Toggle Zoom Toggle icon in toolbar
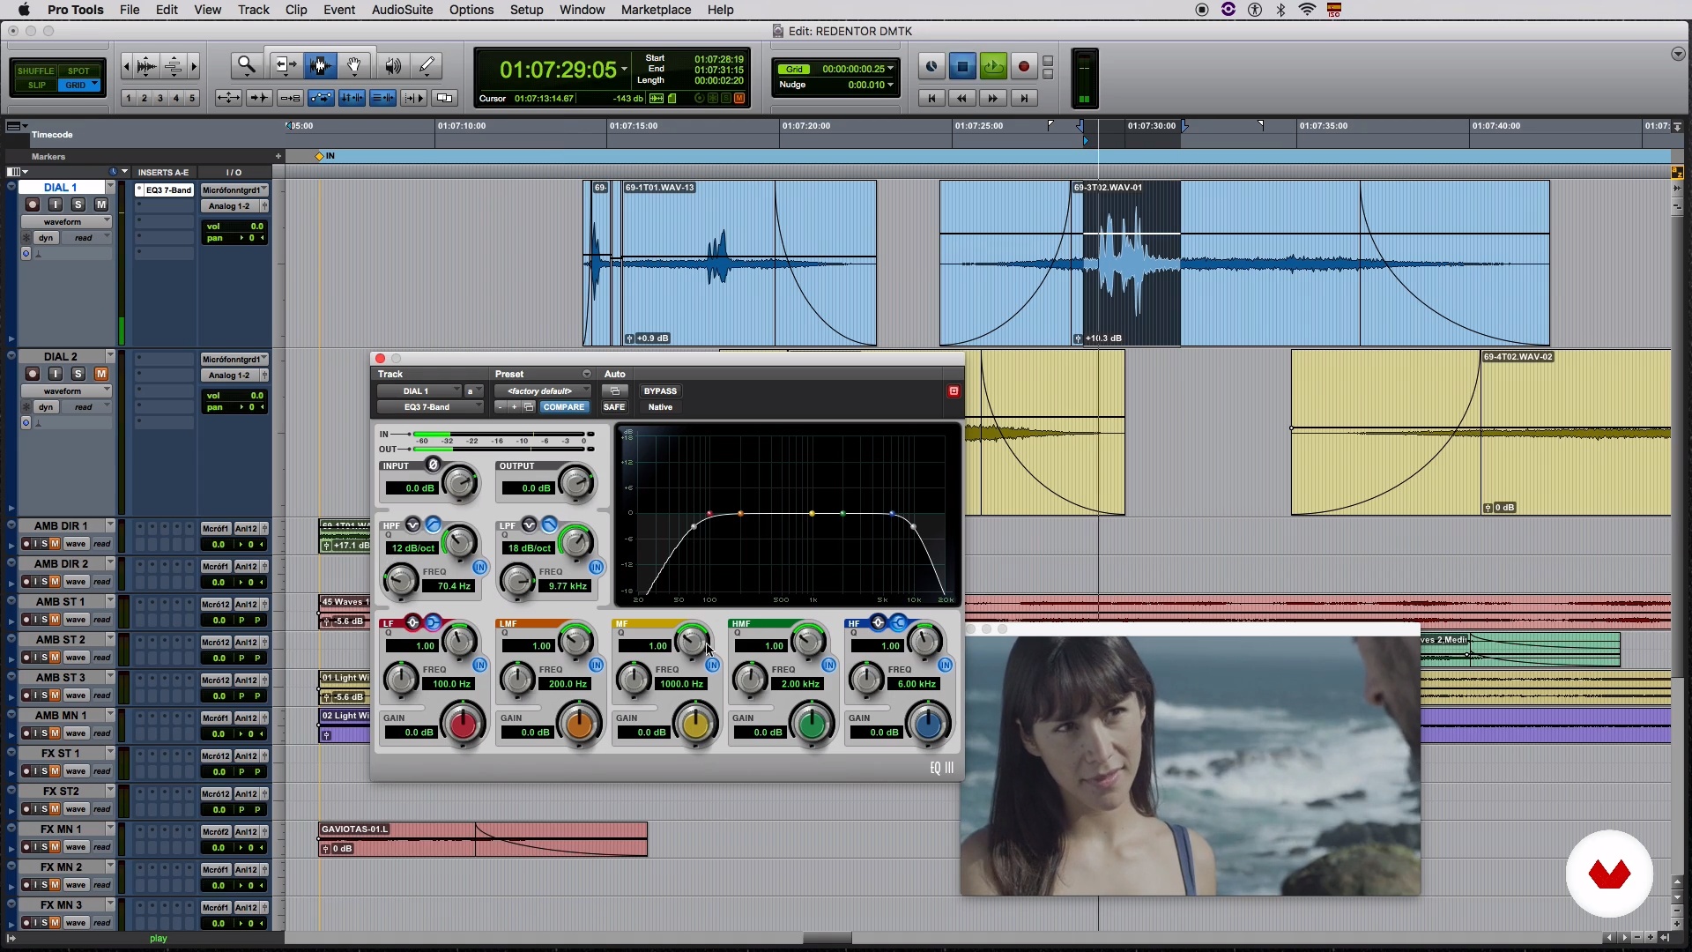 tap(228, 98)
